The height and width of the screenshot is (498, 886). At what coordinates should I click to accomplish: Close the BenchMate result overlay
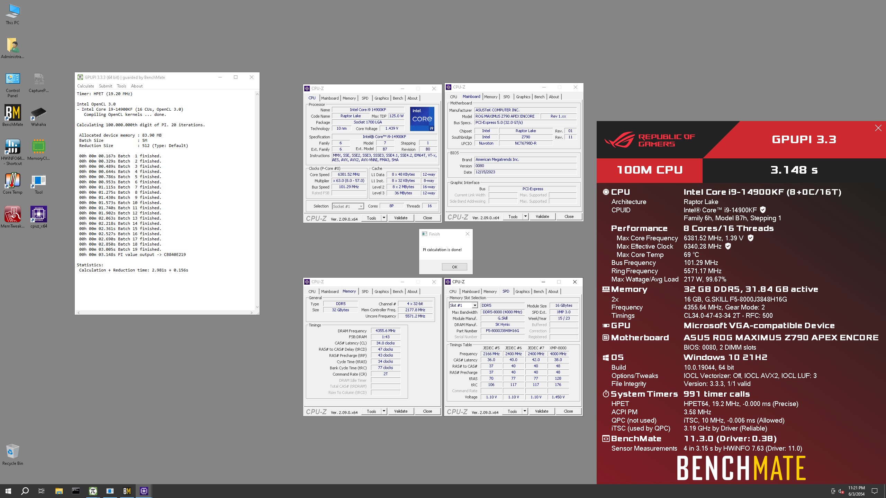click(878, 128)
